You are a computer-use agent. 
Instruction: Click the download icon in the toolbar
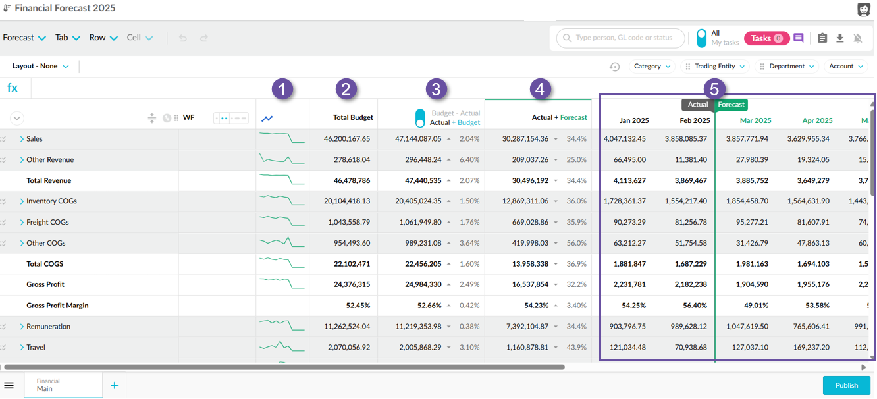[839, 38]
